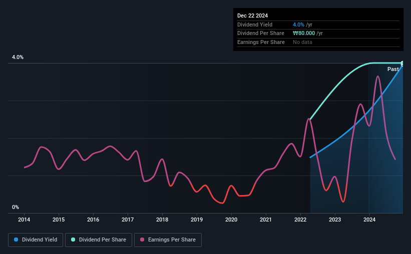This screenshot has width=411, height=254.
Task: Click the 4.0% dividend yield tooltip value
Action: pyautogui.click(x=298, y=24)
